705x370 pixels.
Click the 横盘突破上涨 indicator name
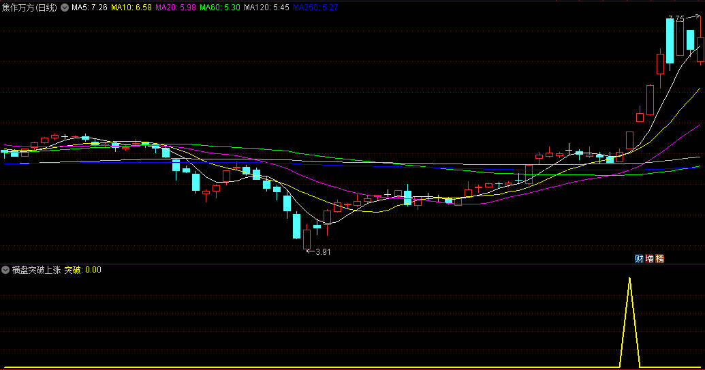click(36, 270)
